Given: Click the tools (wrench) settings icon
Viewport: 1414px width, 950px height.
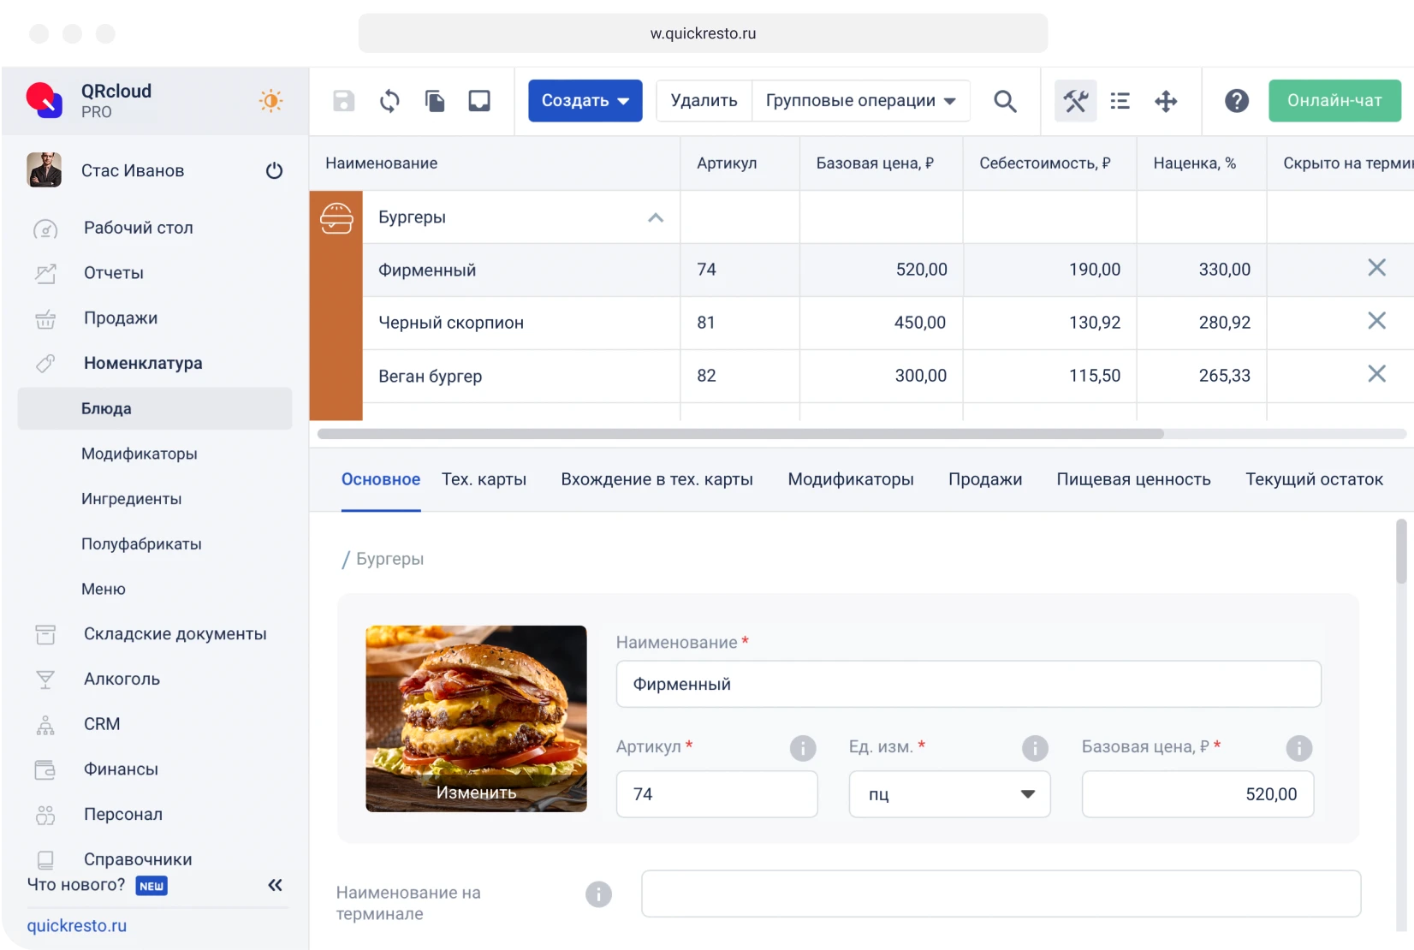Looking at the screenshot, I should 1075,100.
